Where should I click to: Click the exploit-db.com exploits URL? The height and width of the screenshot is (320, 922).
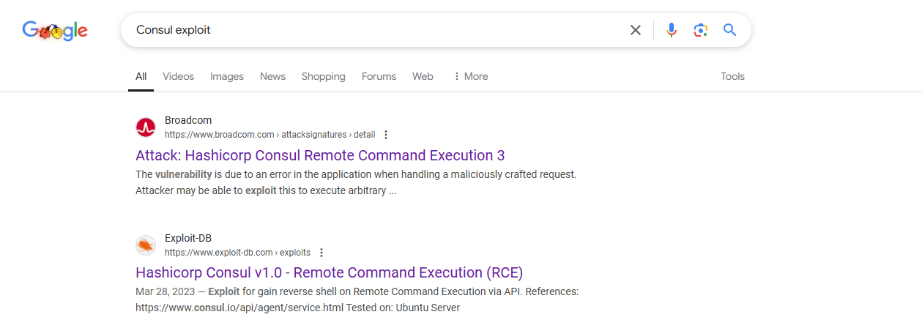click(x=237, y=253)
